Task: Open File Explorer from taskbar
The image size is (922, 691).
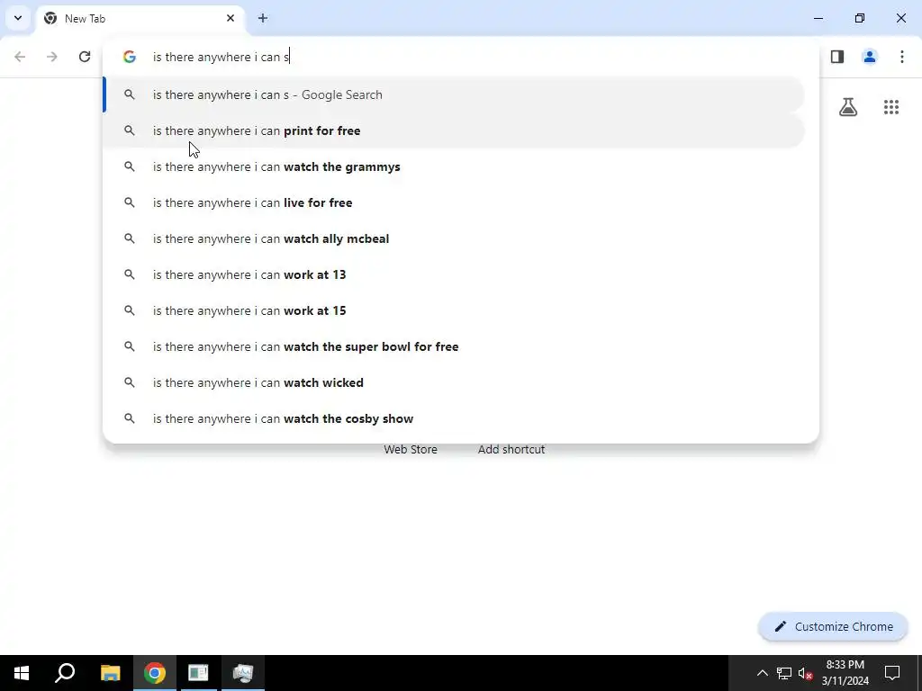Action: [110, 673]
